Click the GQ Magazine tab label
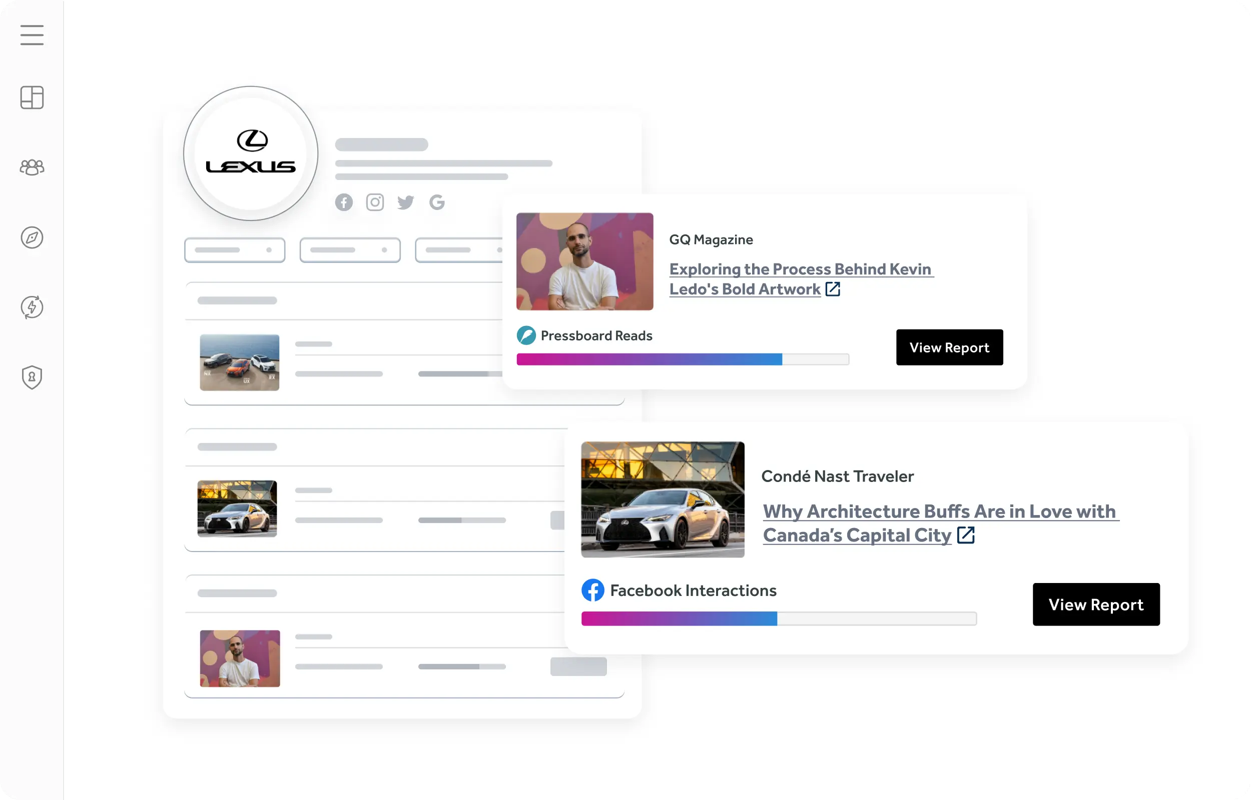The width and height of the screenshot is (1251, 800). (710, 238)
